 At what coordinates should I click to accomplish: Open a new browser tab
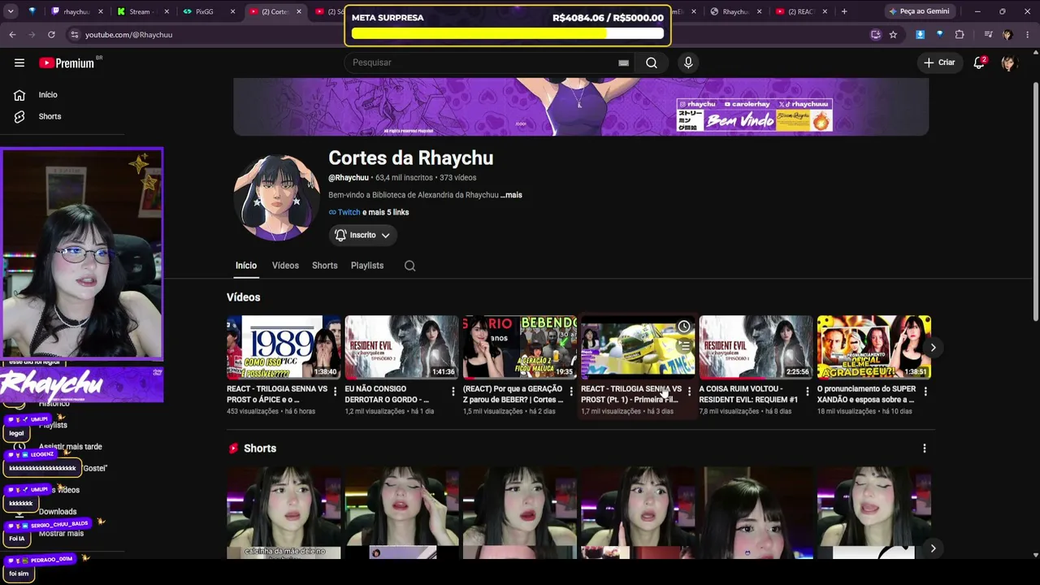coord(844,11)
